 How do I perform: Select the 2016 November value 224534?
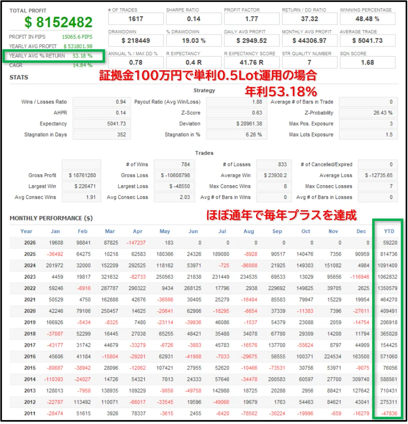tap(333, 356)
